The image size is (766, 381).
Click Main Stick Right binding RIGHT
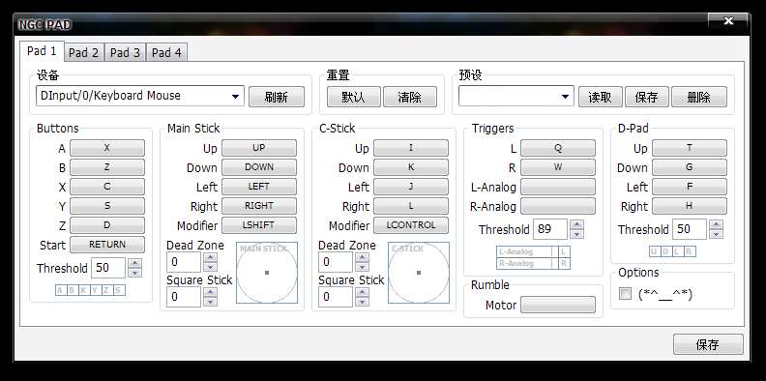click(259, 206)
